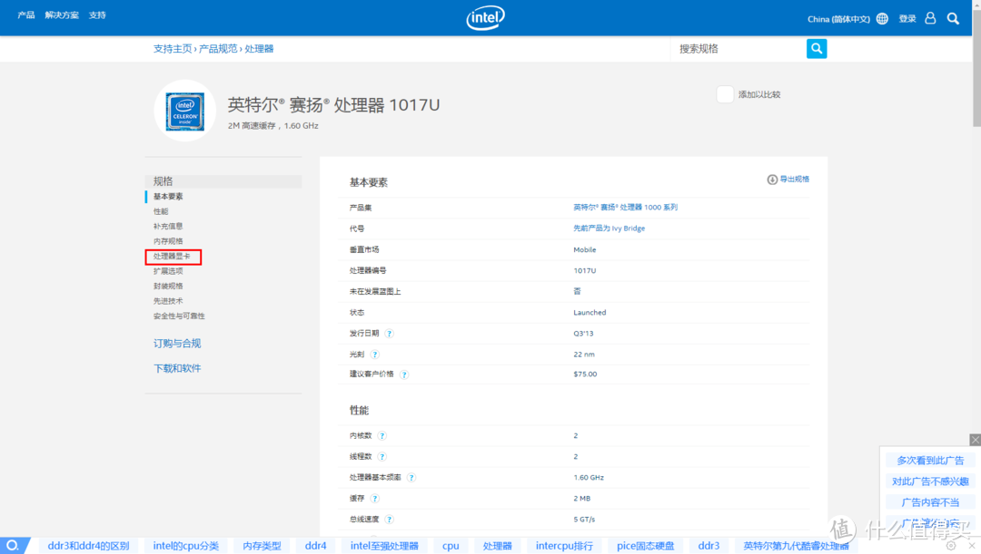Click ddr4 suggestion tag
This screenshot has width=981, height=554.
315,546
